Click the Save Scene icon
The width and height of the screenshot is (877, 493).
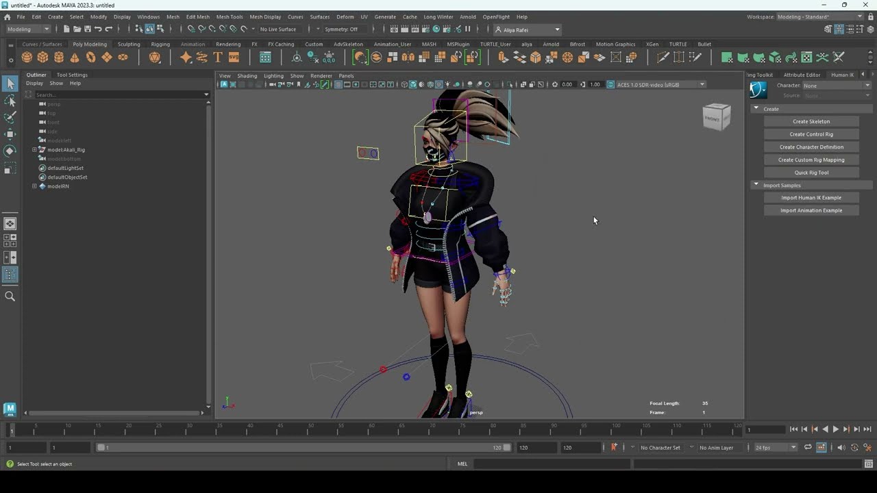click(87, 29)
